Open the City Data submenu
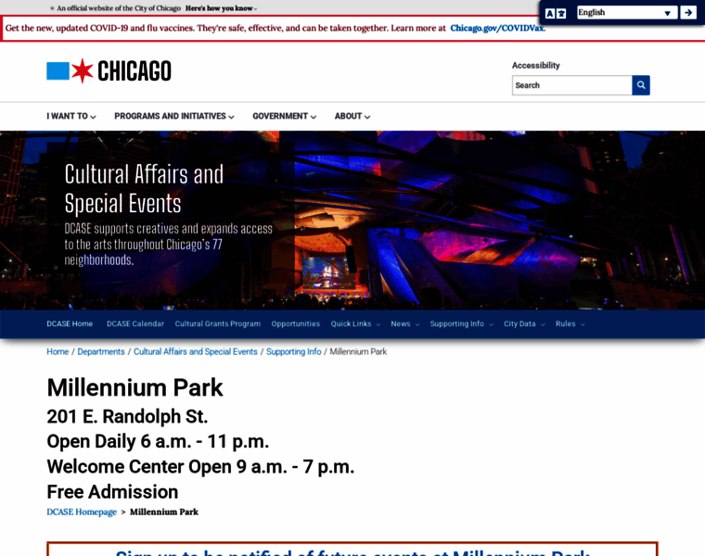 524,323
